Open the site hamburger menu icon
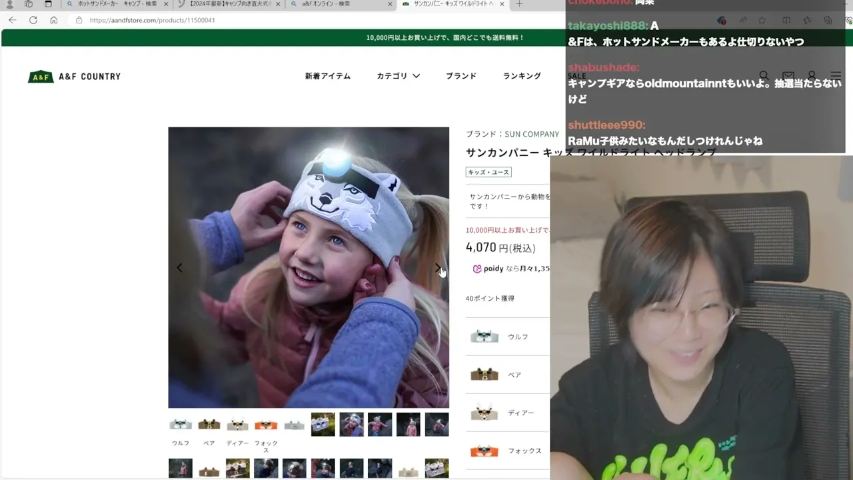Image resolution: width=853 pixels, height=480 pixels. 836,76
